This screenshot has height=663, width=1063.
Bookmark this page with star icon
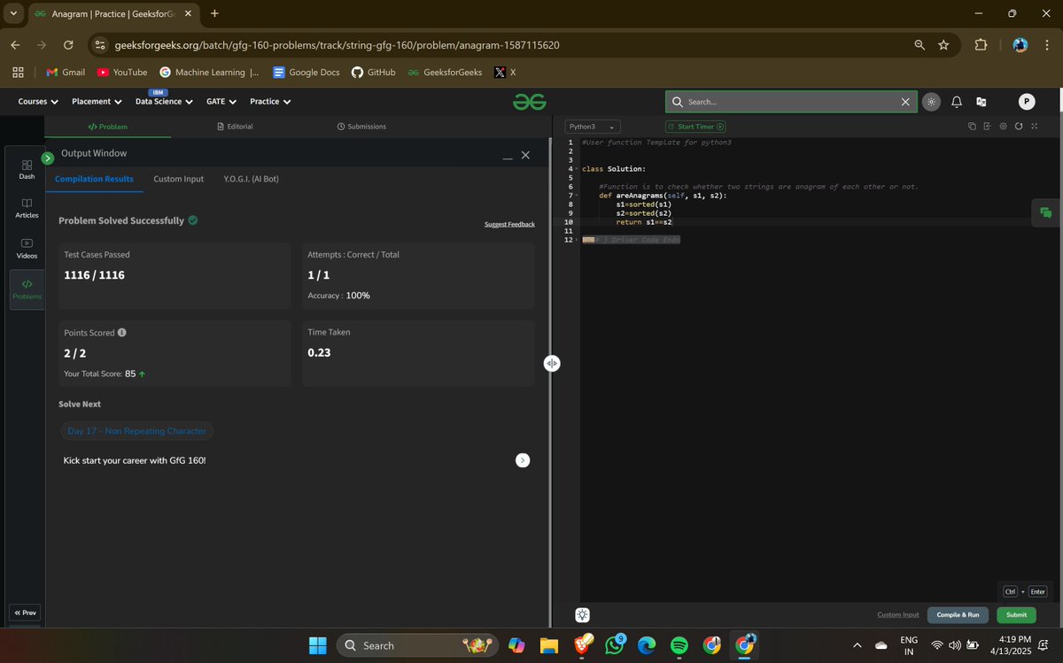tap(943, 45)
